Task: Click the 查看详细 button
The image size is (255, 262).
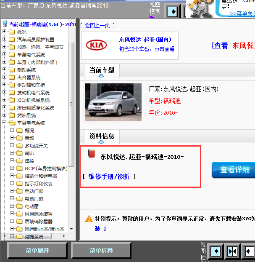Action: (233, 170)
